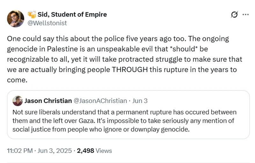Click Jason Christian's small avatar
Image resolution: width=255 pixels, height=163 pixels.
click(x=18, y=101)
